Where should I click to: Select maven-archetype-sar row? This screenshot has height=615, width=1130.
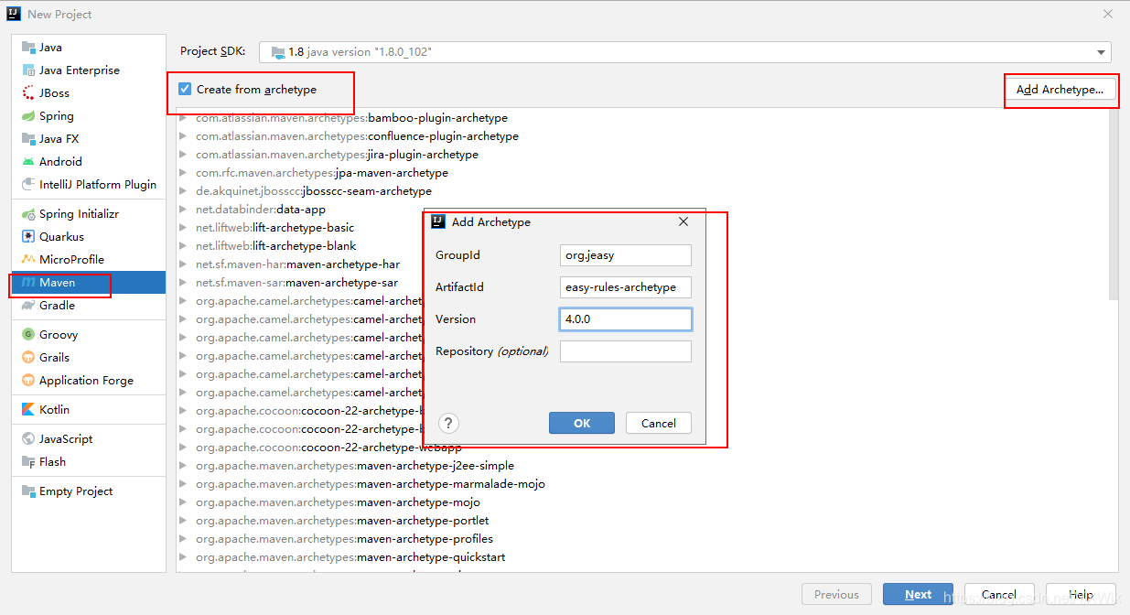297,283
